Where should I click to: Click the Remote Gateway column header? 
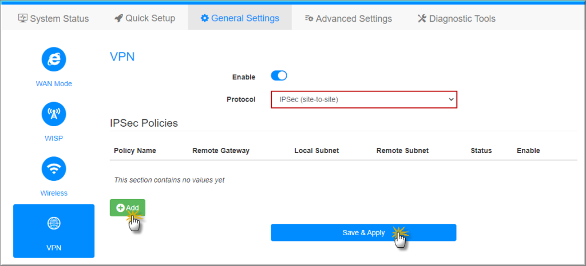[x=221, y=151]
